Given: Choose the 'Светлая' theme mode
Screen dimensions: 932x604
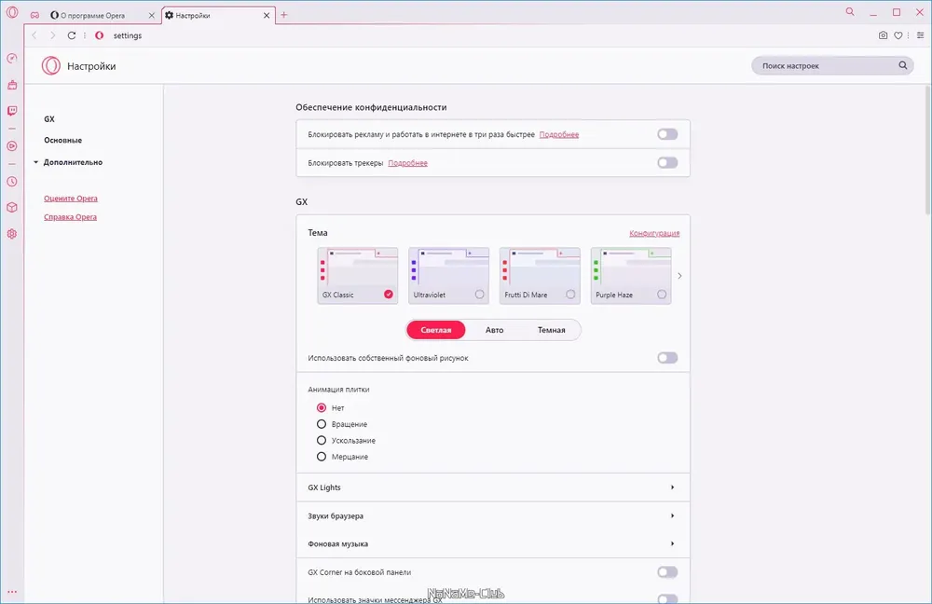Looking at the screenshot, I should [x=435, y=330].
